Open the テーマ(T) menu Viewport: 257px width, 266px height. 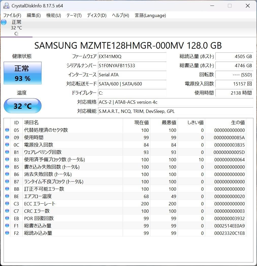pos(73,15)
